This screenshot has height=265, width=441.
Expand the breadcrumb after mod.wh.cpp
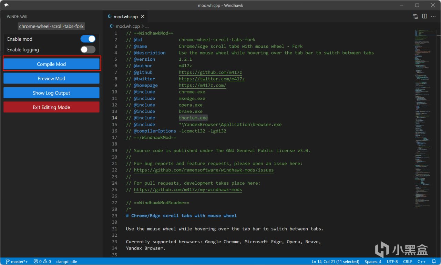tap(147, 26)
